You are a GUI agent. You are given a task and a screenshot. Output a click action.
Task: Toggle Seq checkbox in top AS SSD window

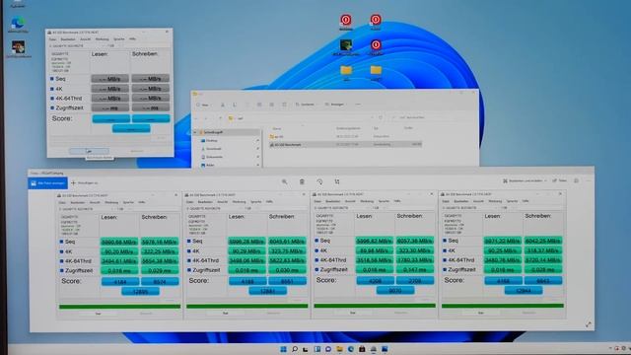click(52, 79)
